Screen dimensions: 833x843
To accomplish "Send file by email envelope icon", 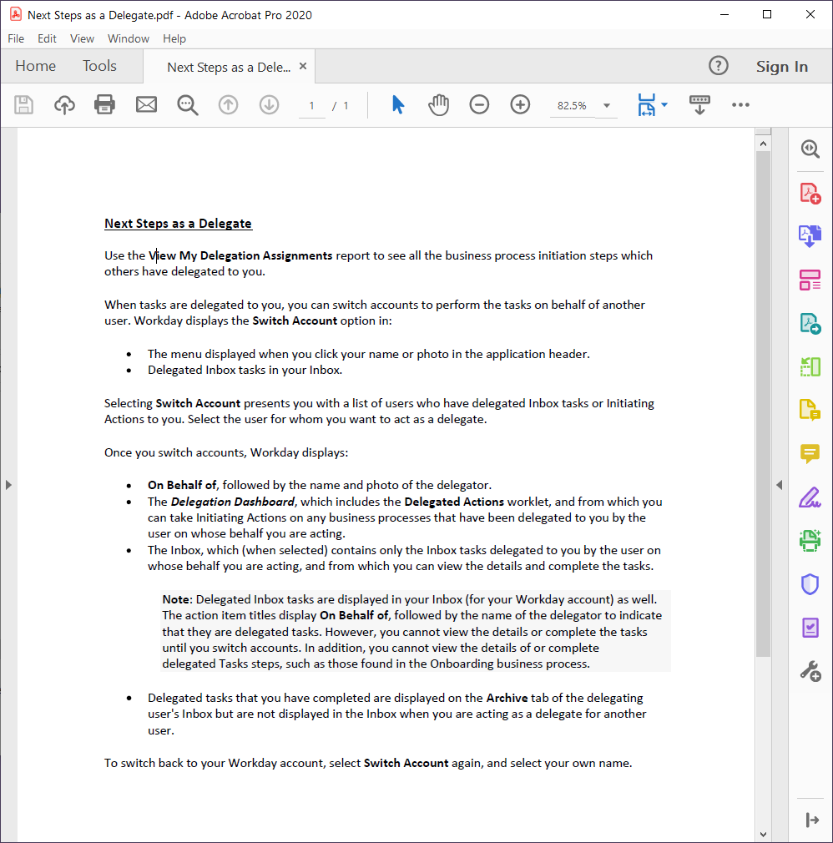I will pyautogui.click(x=146, y=105).
